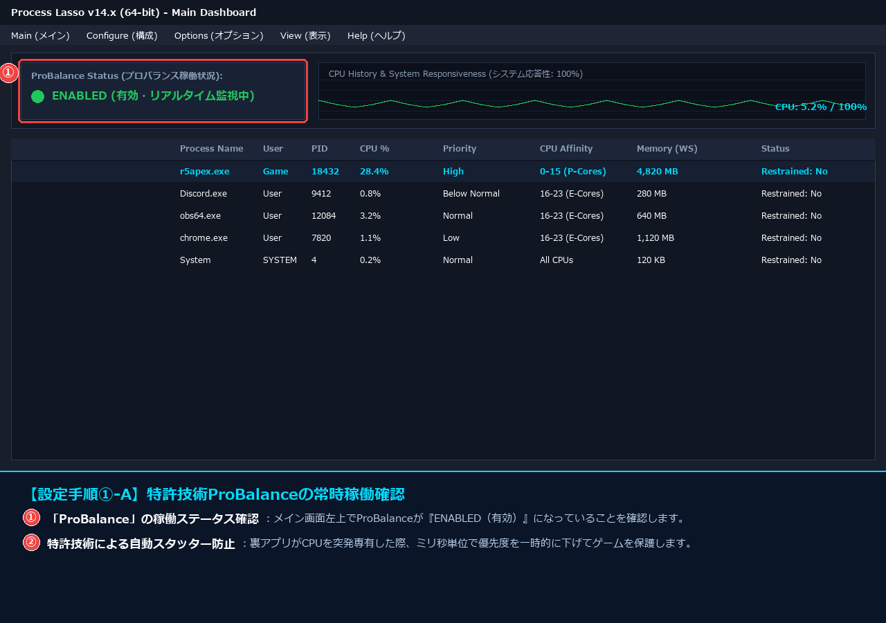Click the 640 MB memory value
Image resolution: width=886 pixels, height=623 pixels.
click(x=651, y=216)
